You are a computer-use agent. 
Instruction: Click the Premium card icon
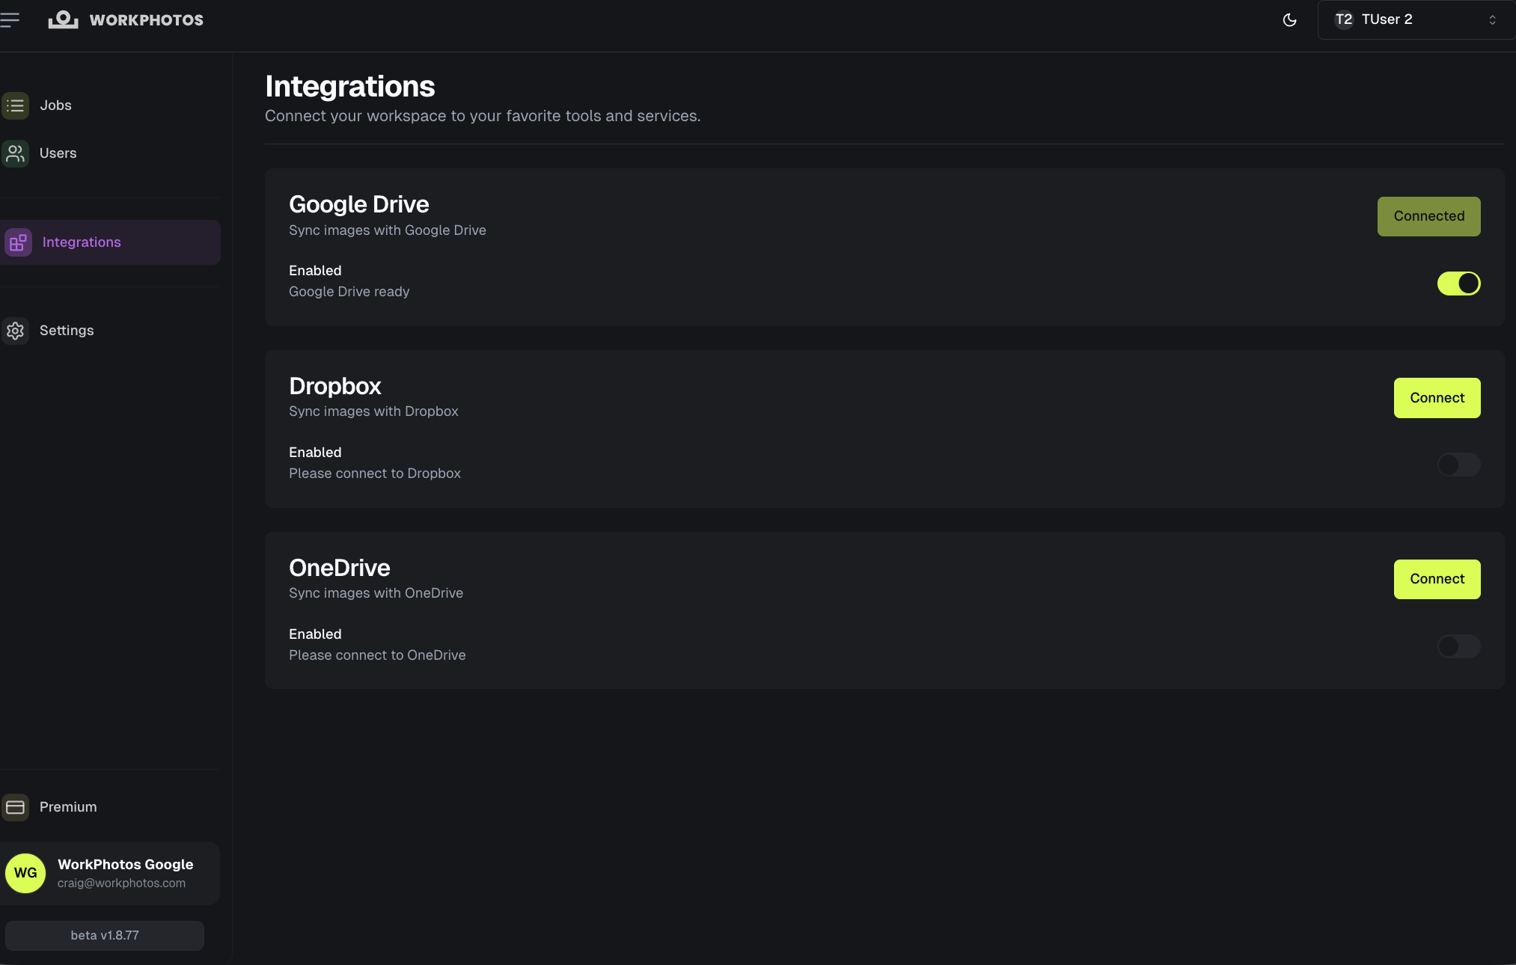[x=15, y=807]
